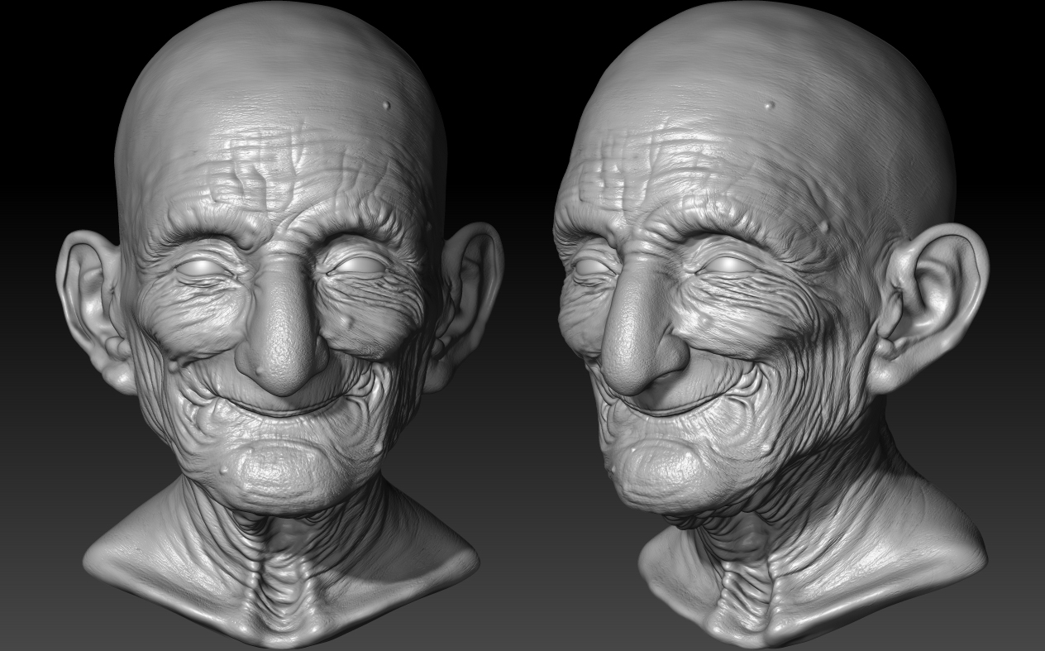Select the three-quarter view head sculpt
The width and height of the screenshot is (1045, 651).
(771, 323)
